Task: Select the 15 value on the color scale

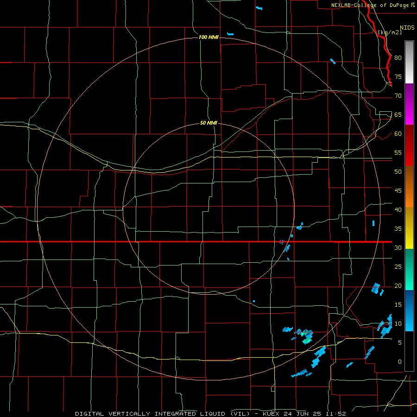Action: coord(398,304)
